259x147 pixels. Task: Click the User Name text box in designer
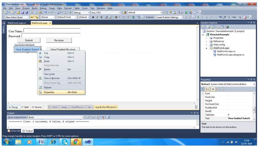pyautogui.click(x=52, y=31)
